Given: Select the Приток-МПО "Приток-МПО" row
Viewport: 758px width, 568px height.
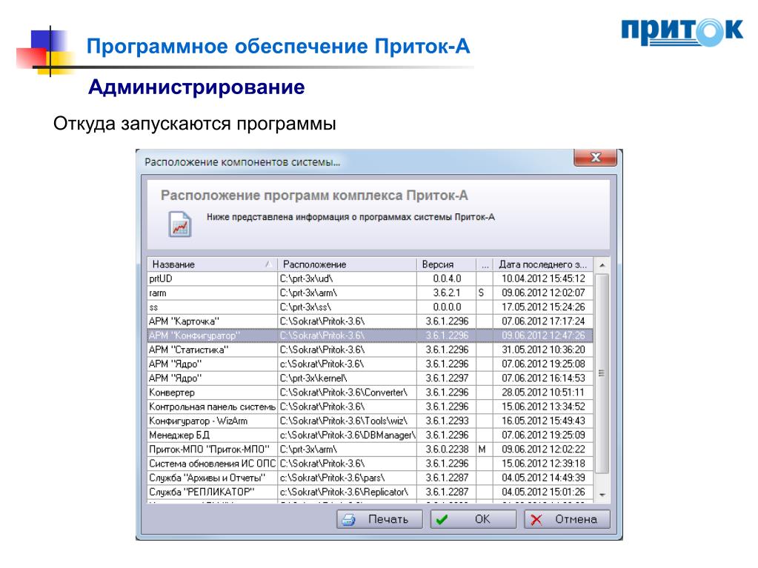Looking at the screenshot, I should (370, 450).
